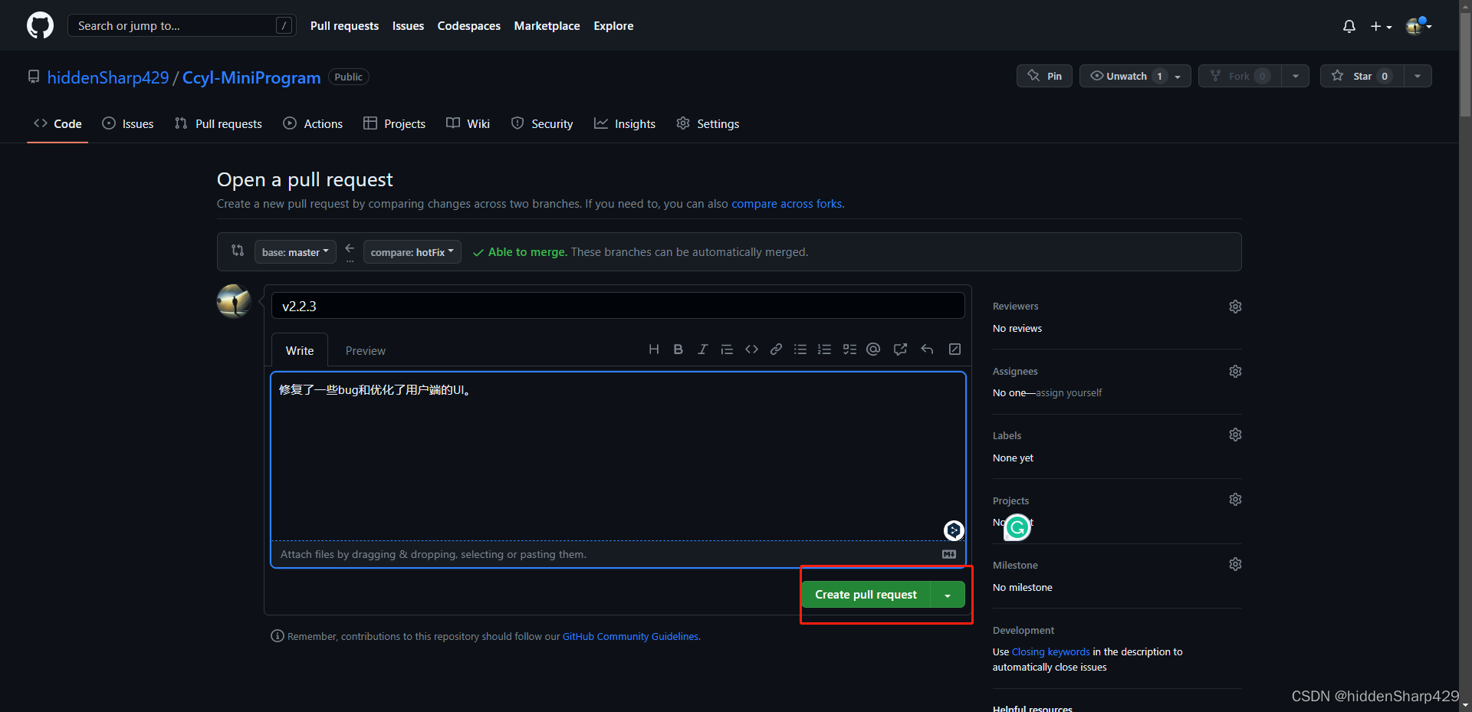Click the swap branches compare icon

238,251
